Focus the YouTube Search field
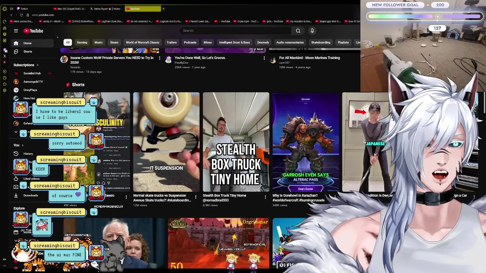Screen dimensions: 486x273 [x=235, y=31]
